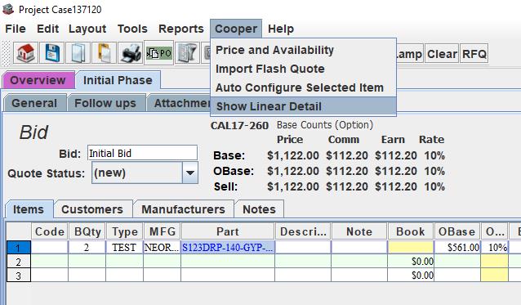Viewport: 521px width, 305px height.
Task: Click the paste clipboard toolbar icon
Action: click(x=104, y=53)
